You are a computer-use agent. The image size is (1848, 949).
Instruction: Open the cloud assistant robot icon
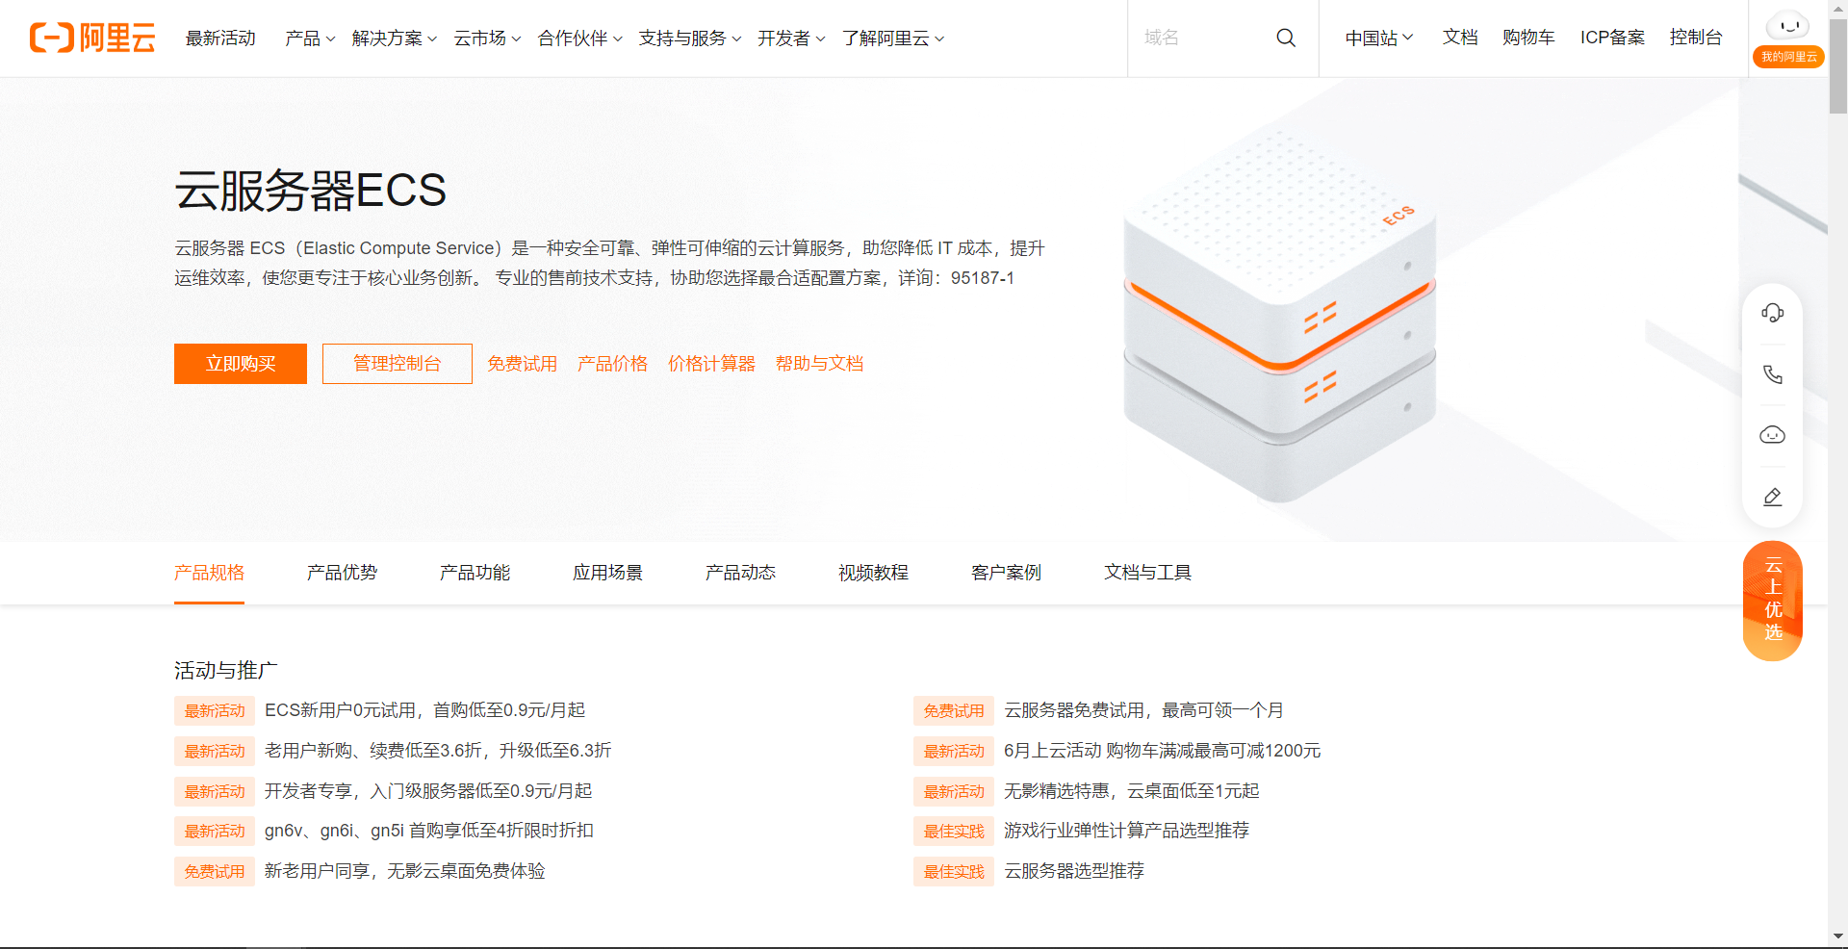tap(1772, 435)
